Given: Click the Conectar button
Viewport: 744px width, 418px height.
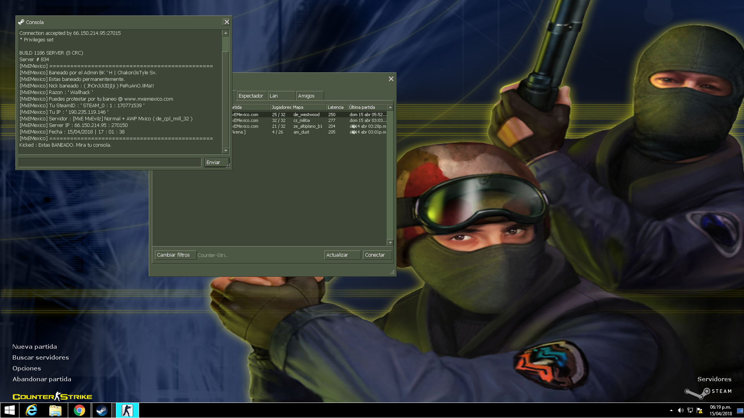Looking at the screenshot, I should (377, 255).
